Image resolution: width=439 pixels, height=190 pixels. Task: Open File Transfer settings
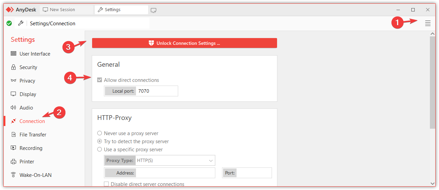coord(33,134)
